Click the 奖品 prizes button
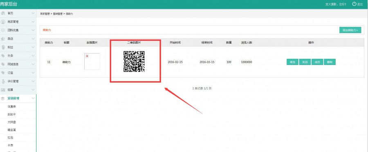 [x=305, y=62]
